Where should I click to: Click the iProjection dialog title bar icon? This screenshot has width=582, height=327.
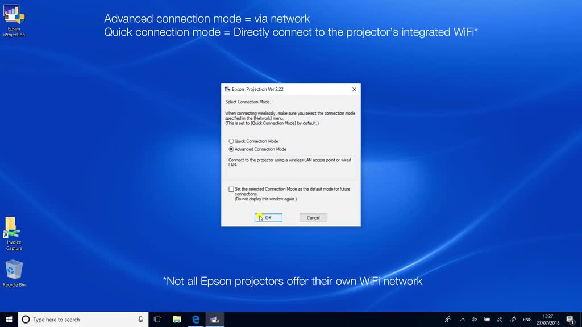click(x=227, y=89)
